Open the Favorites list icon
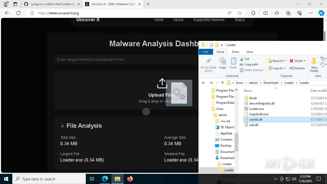This screenshot has height=184, width=327. coord(277,13)
